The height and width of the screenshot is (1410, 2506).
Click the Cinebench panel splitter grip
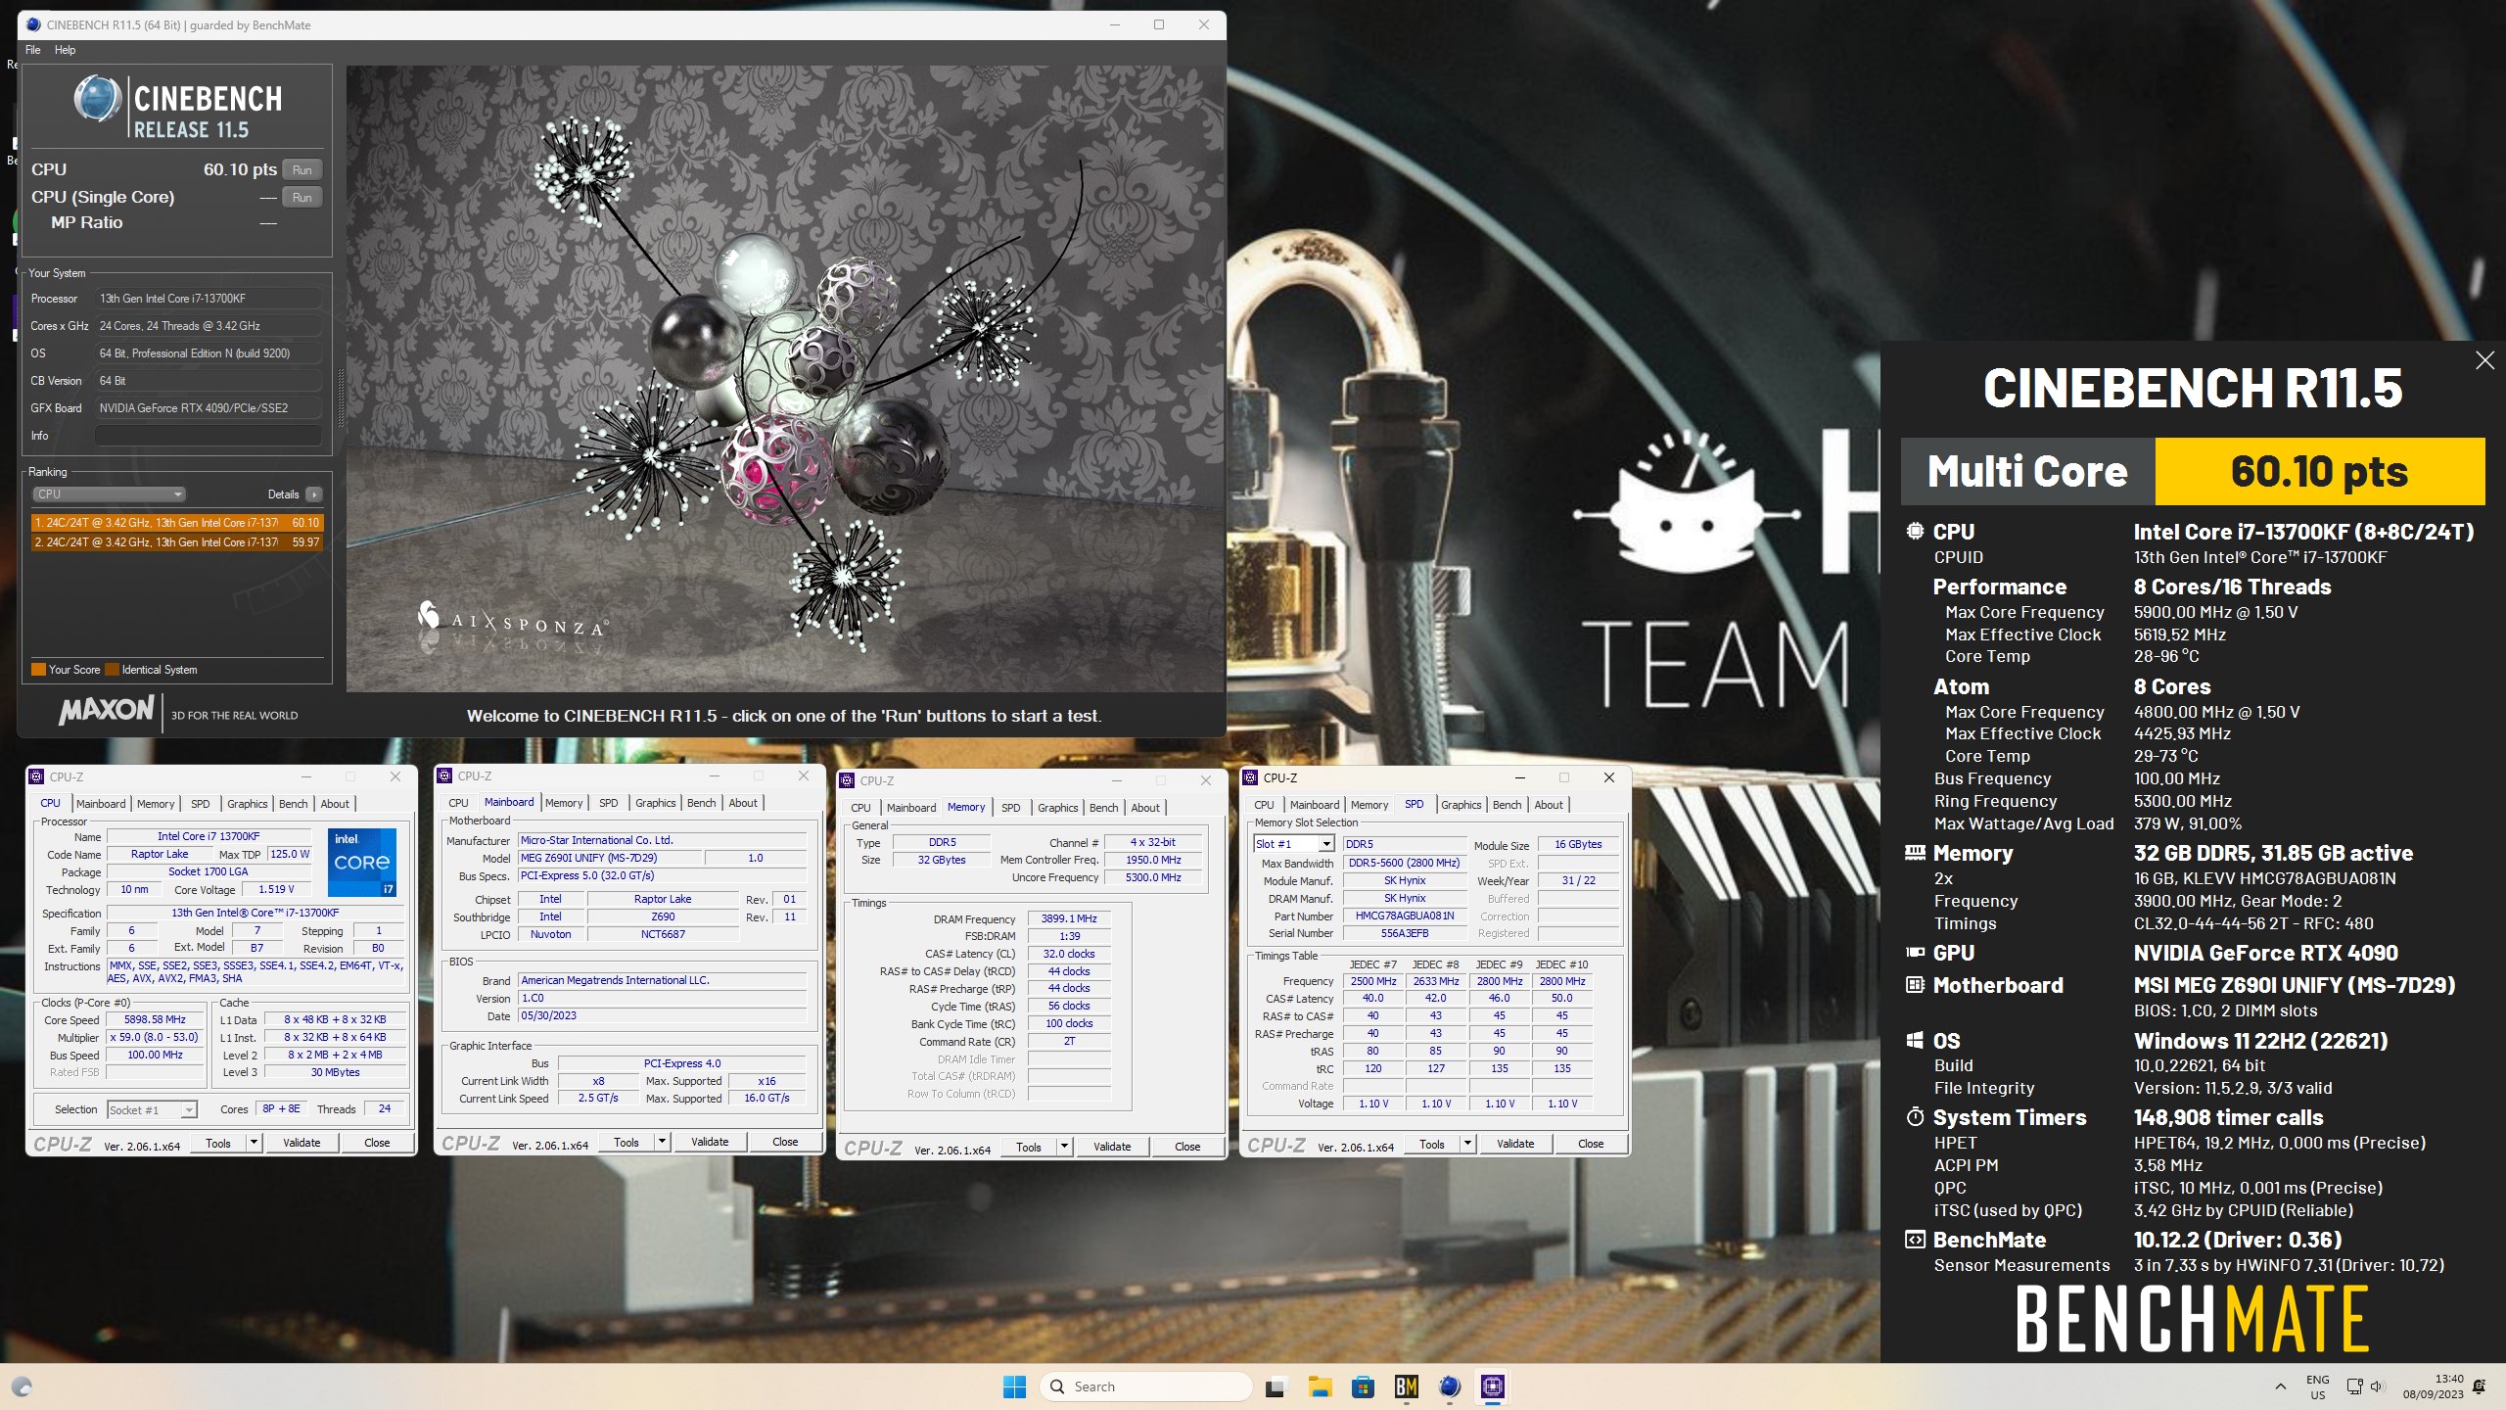click(341, 398)
